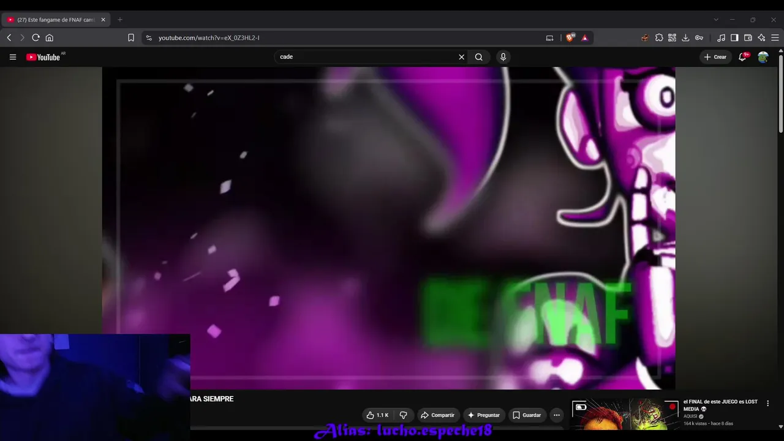Click the QR code extension icon

tap(672, 38)
